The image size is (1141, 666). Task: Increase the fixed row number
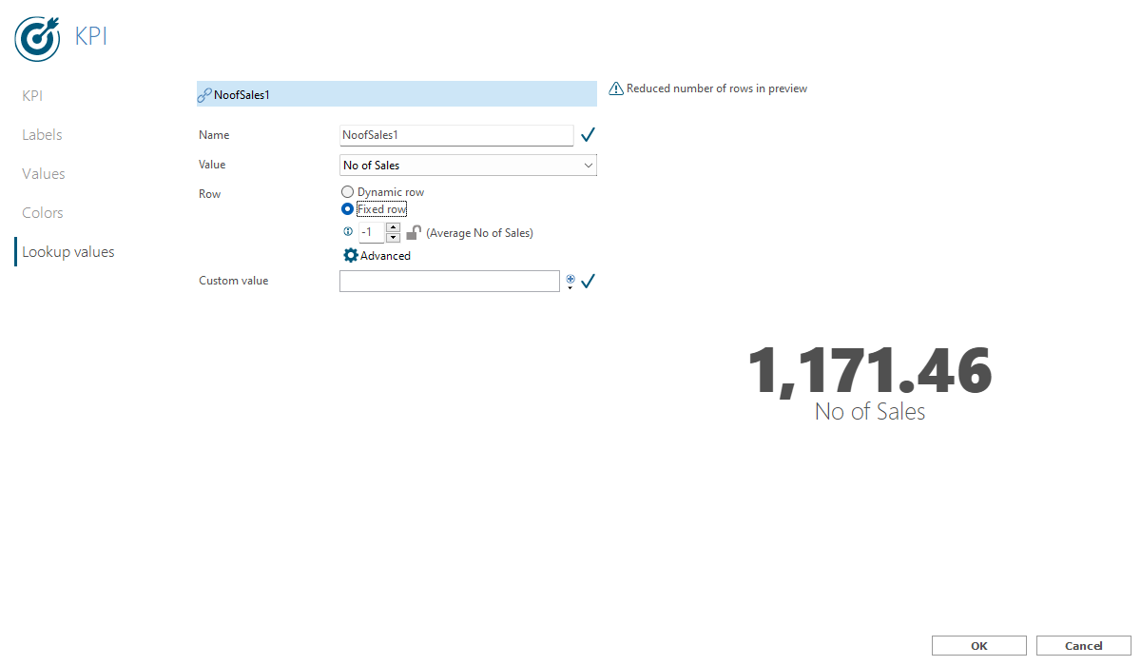tap(393, 227)
